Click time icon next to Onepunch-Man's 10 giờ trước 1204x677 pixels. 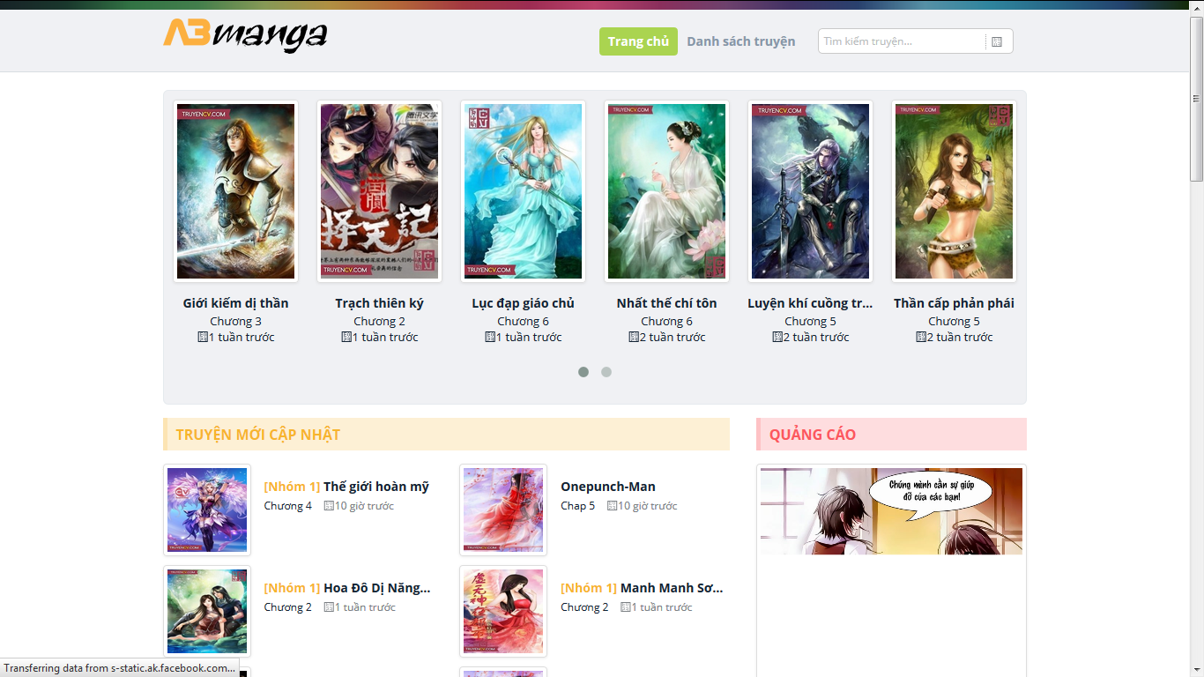click(612, 506)
